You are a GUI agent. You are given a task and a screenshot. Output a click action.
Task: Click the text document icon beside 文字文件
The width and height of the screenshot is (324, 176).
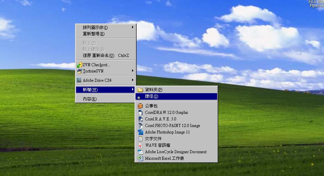tap(140, 139)
